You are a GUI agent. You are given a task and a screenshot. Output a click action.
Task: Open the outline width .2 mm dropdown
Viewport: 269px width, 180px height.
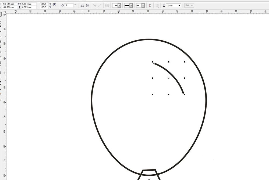[x=179, y=6]
